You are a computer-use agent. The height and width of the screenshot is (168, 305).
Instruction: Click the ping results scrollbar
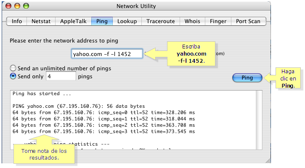click(259, 120)
